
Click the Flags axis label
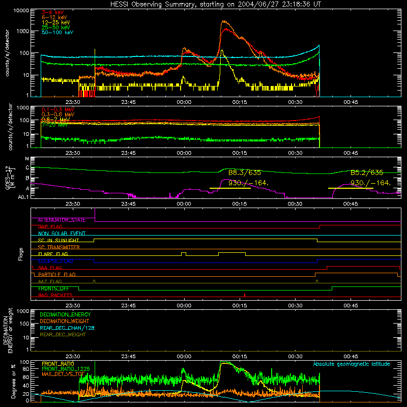(x=20, y=254)
